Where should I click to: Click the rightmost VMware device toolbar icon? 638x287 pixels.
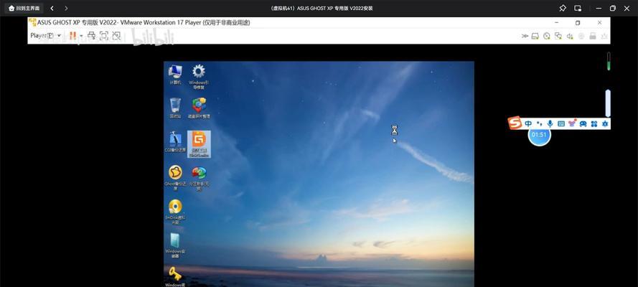tap(605, 36)
